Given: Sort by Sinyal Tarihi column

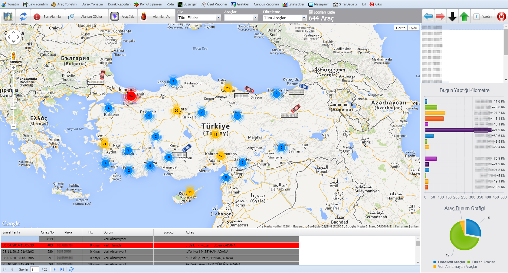Looking at the screenshot, I should point(20,232).
